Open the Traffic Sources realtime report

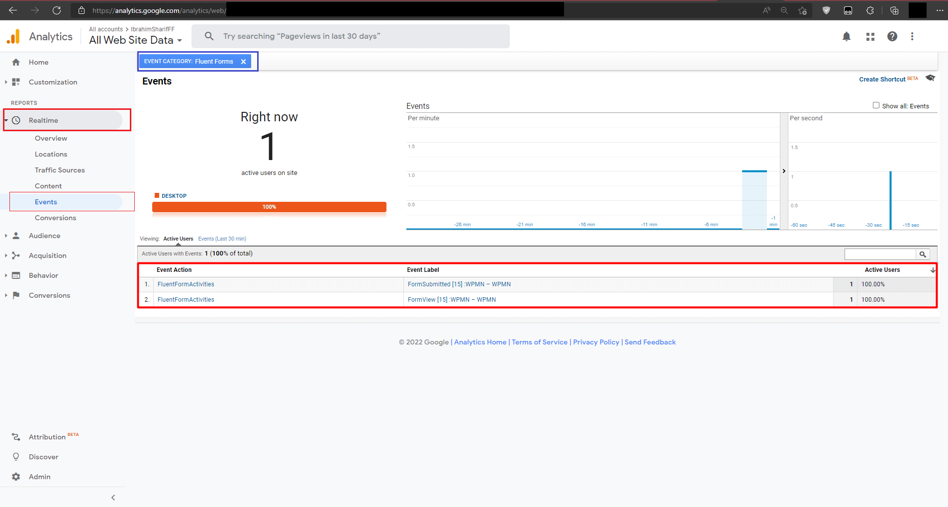(x=60, y=170)
